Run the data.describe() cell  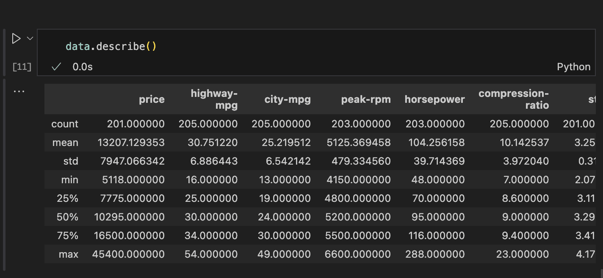(x=16, y=39)
